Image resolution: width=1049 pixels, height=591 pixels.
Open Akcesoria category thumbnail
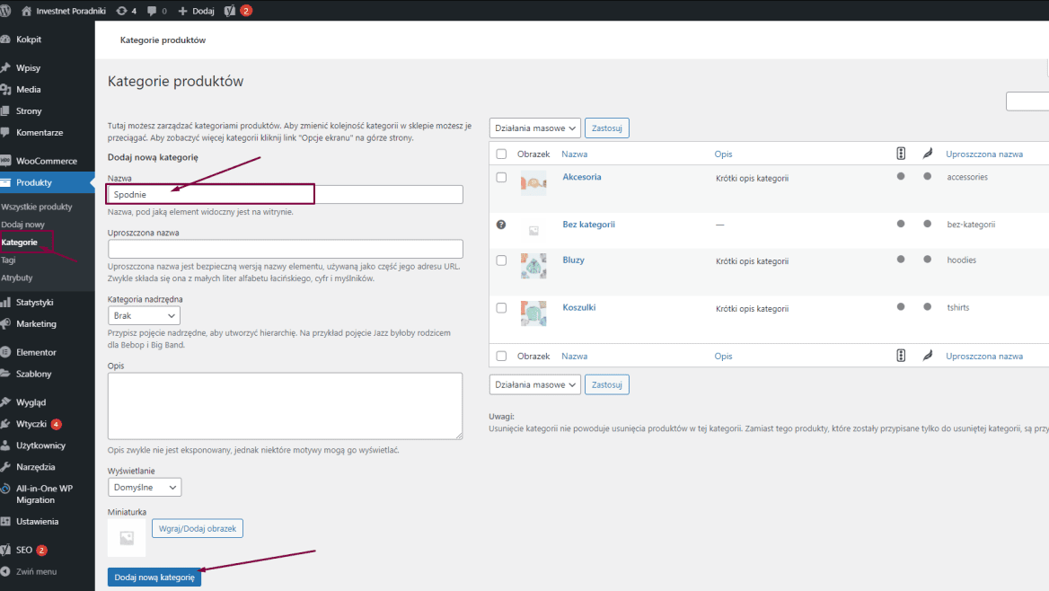point(533,183)
